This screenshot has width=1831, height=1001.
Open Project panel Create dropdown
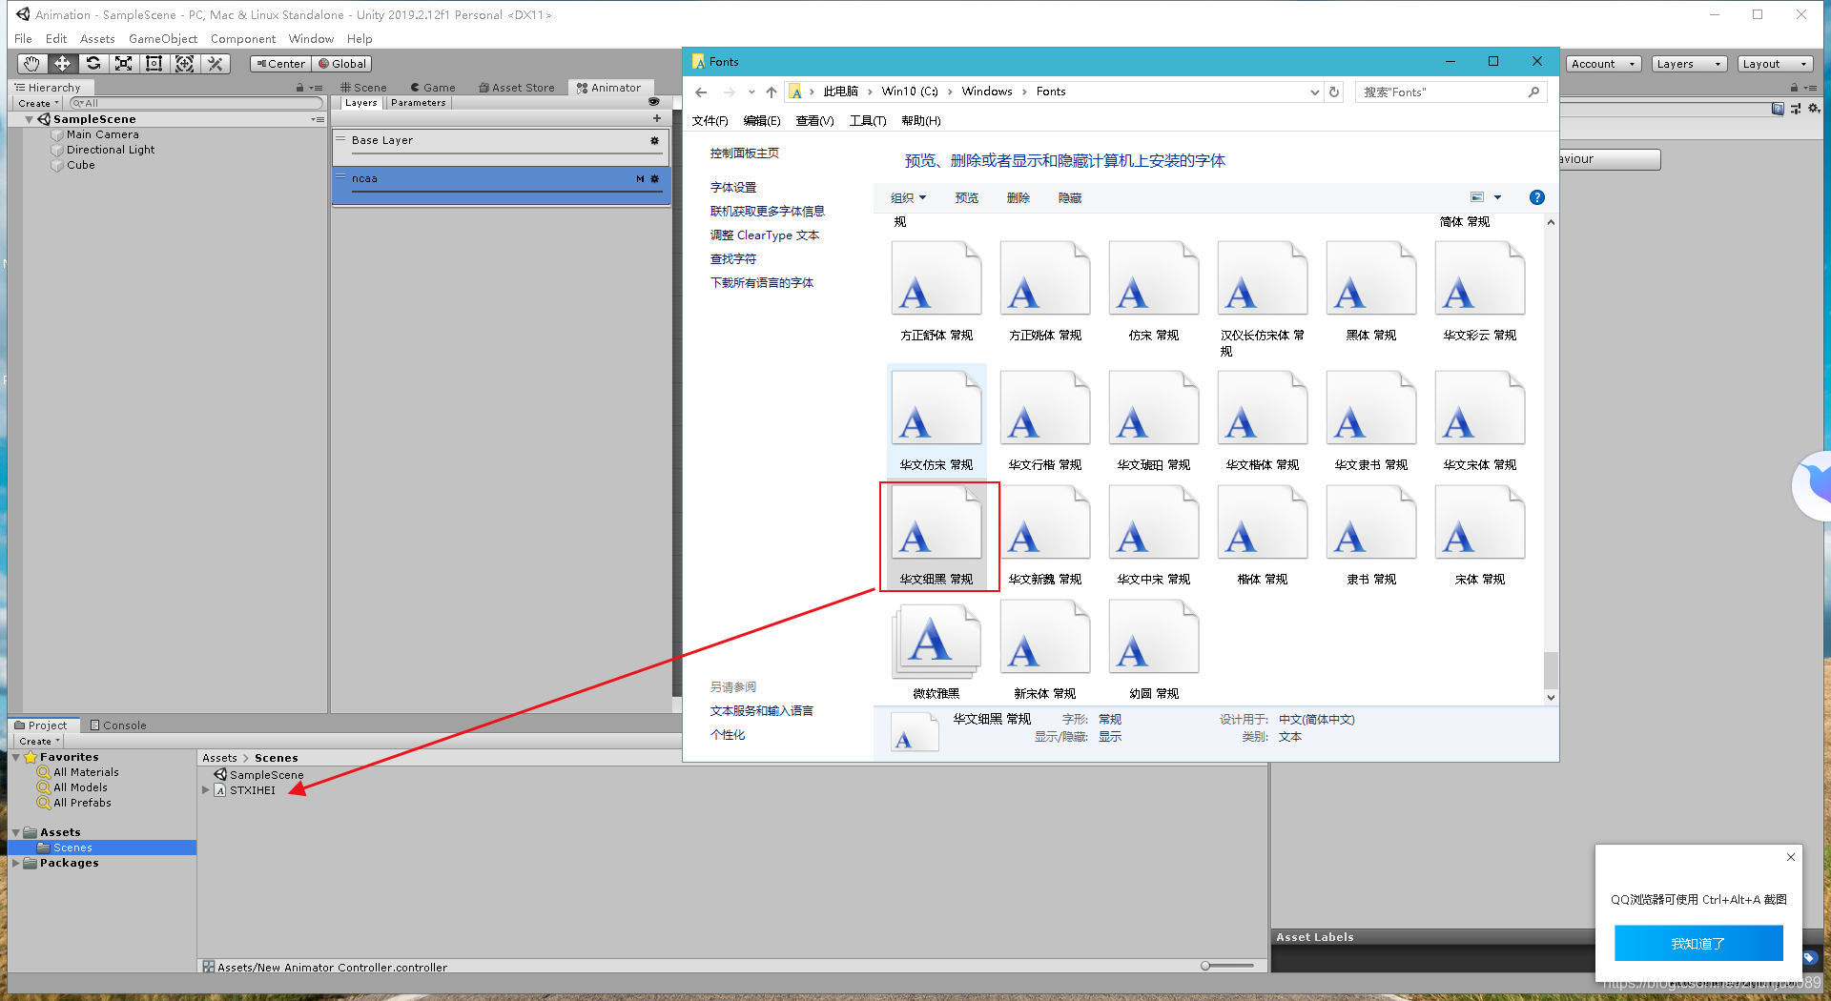pos(39,741)
